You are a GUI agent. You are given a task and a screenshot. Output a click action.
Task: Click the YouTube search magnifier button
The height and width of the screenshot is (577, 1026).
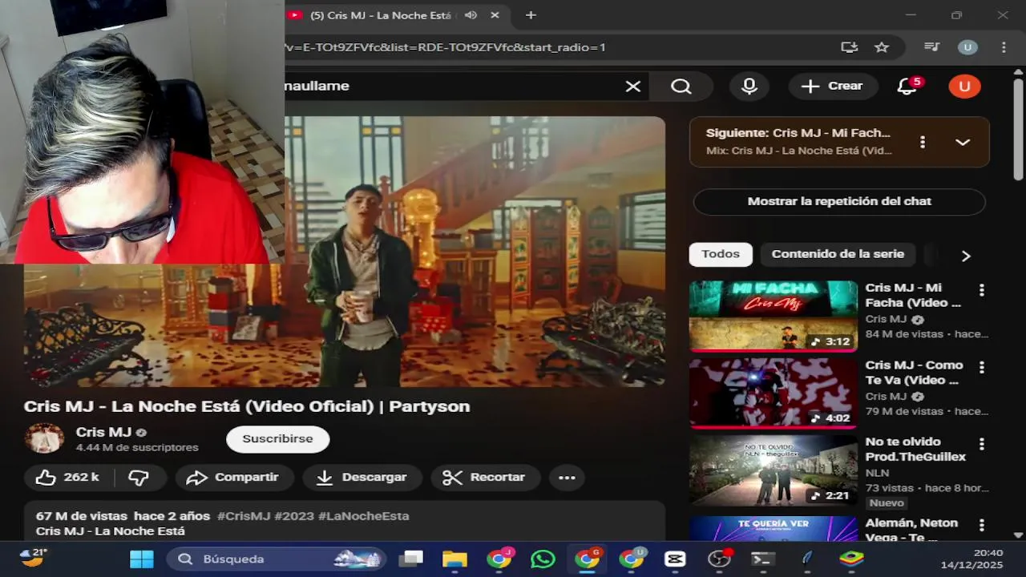(x=681, y=86)
